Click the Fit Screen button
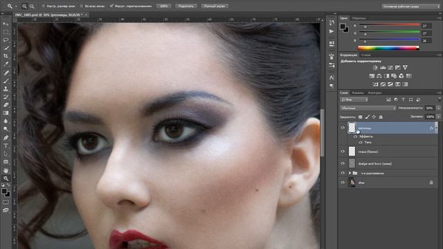Image resolution: width=443 pixels, height=249 pixels. [x=186, y=6]
